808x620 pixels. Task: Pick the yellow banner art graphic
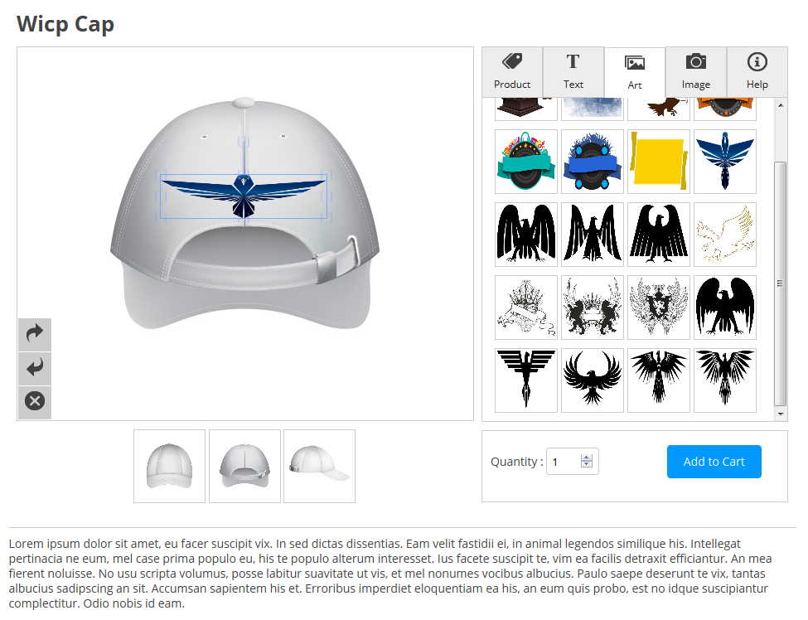[x=659, y=162]
